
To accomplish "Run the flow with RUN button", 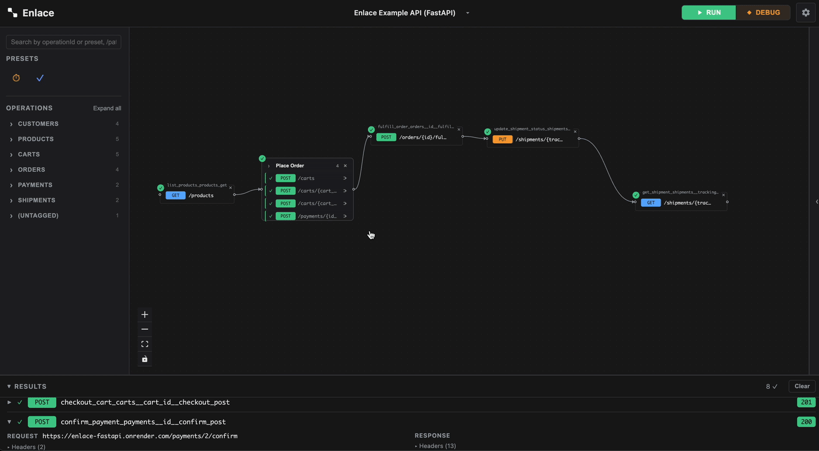I will tap(708, 12).
